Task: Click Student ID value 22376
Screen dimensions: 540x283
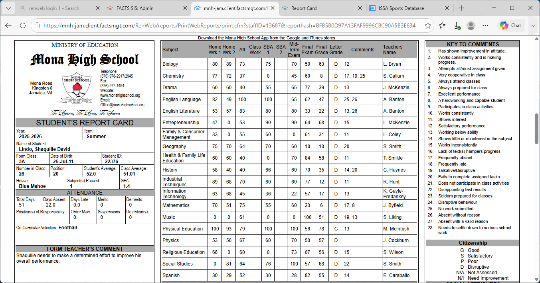Action: 111,162
